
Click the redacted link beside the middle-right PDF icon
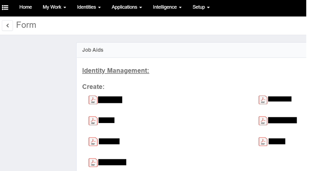282,120
